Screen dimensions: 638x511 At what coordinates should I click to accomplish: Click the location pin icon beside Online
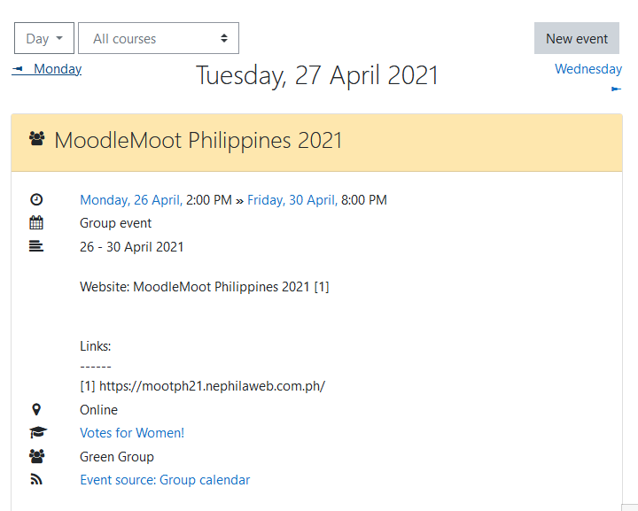tap(36, 409)
